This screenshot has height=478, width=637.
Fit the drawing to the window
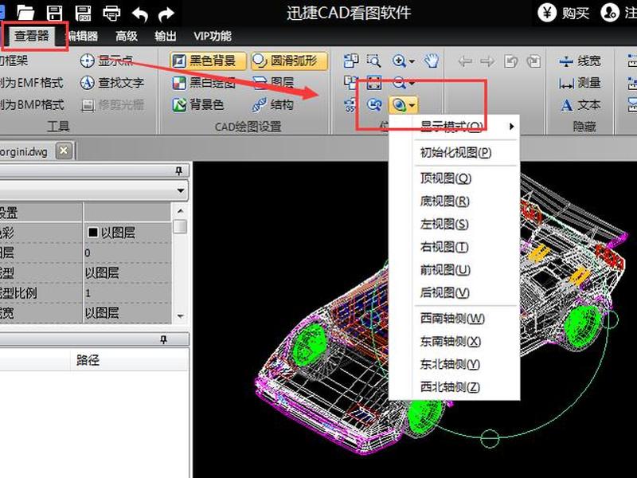coord(373,83)
